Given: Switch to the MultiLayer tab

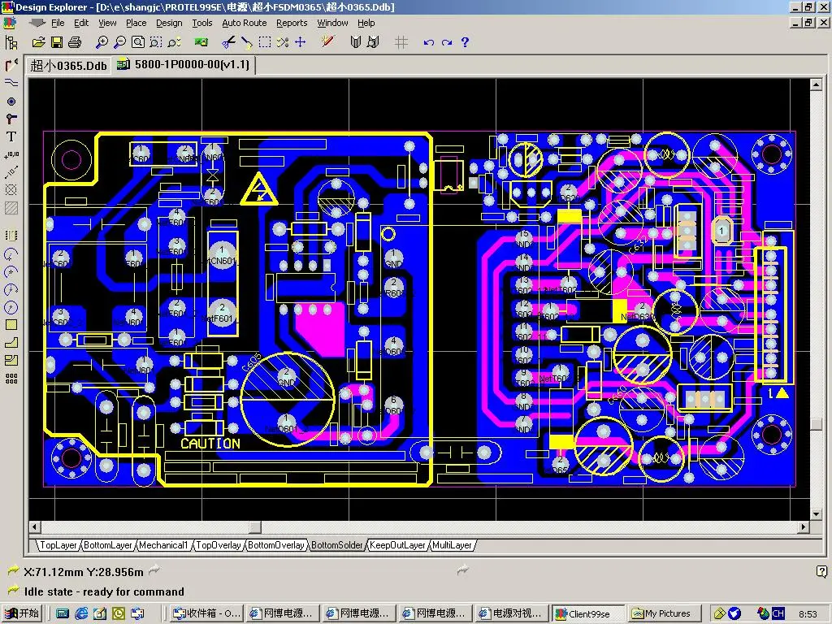Looking at the screenshot, I should 452,545.
